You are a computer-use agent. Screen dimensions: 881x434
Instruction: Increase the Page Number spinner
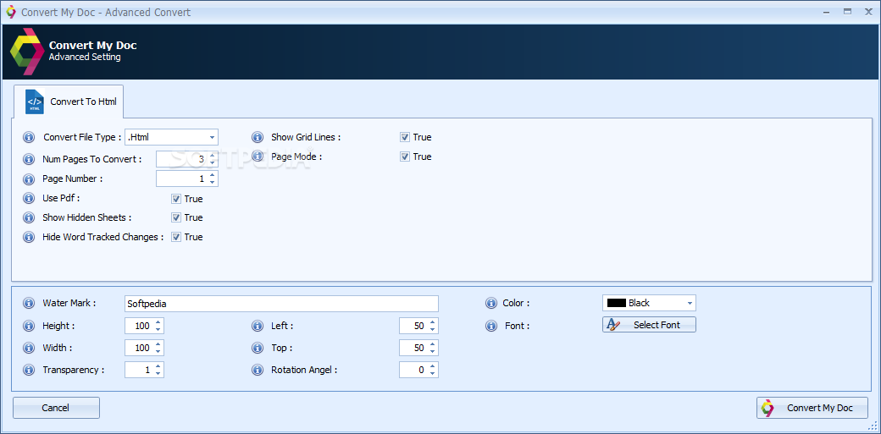(x=212, y=176)
